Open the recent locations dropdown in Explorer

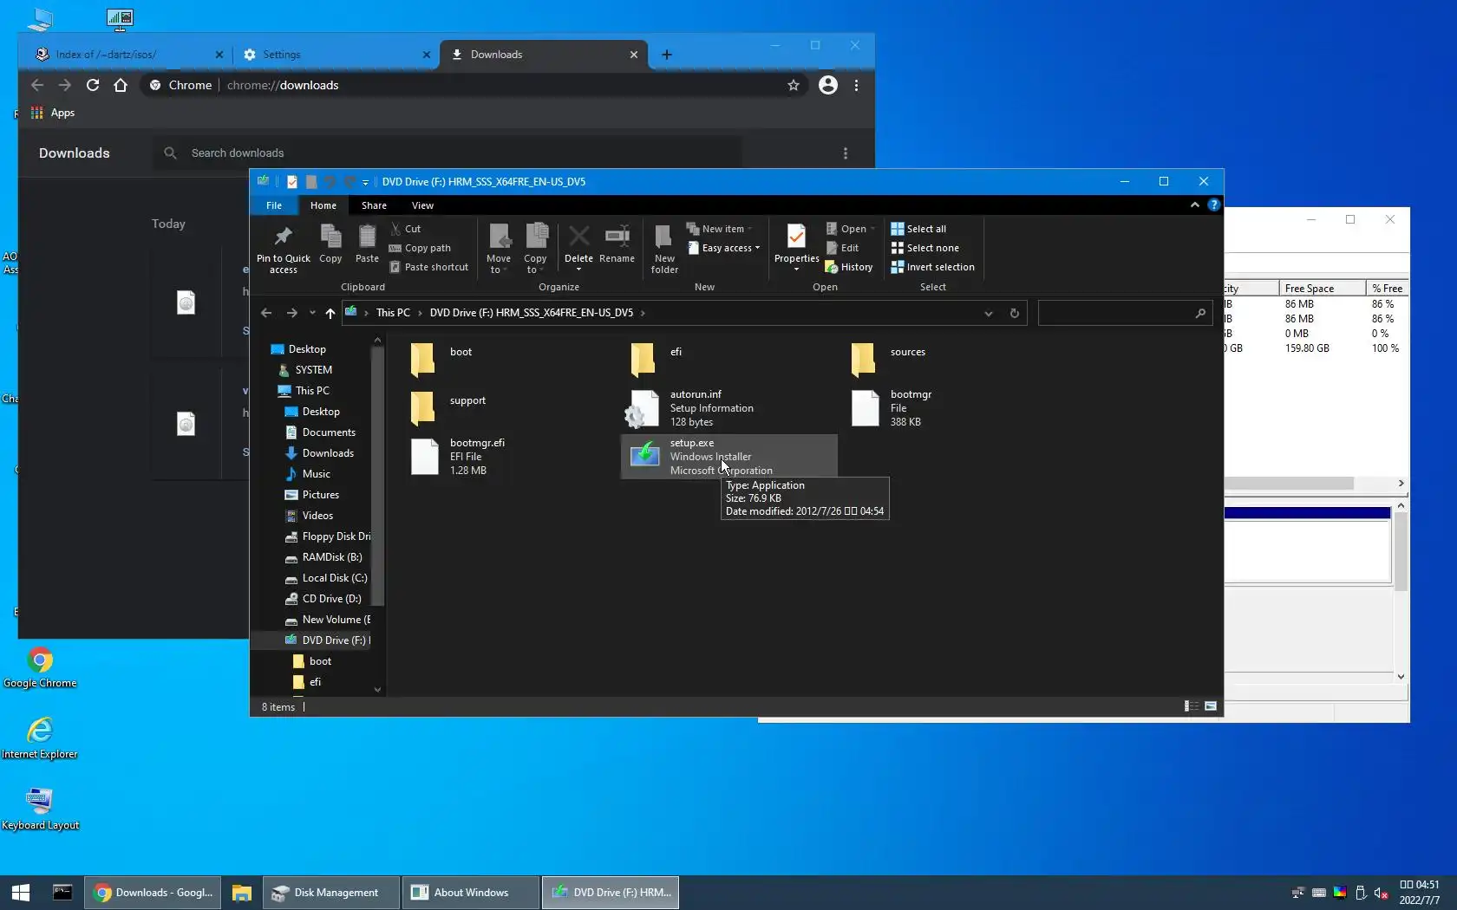(312, 313)
